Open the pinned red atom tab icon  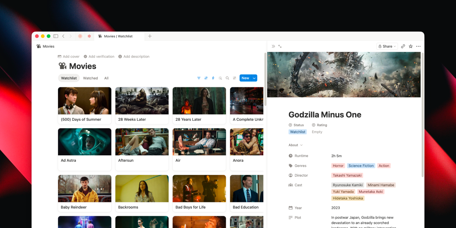point(89,36)
